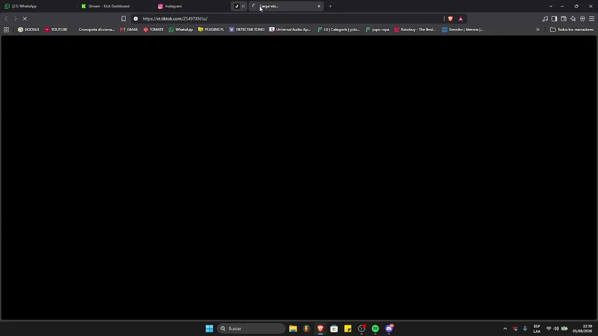Open the WhatsApp bookmark in bookmarks bar

point(181,29)
